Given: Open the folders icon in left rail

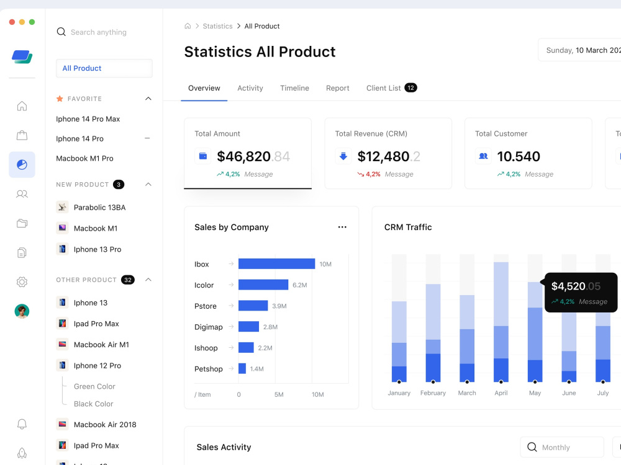Looking at the screenshot, I should (22, 223).
